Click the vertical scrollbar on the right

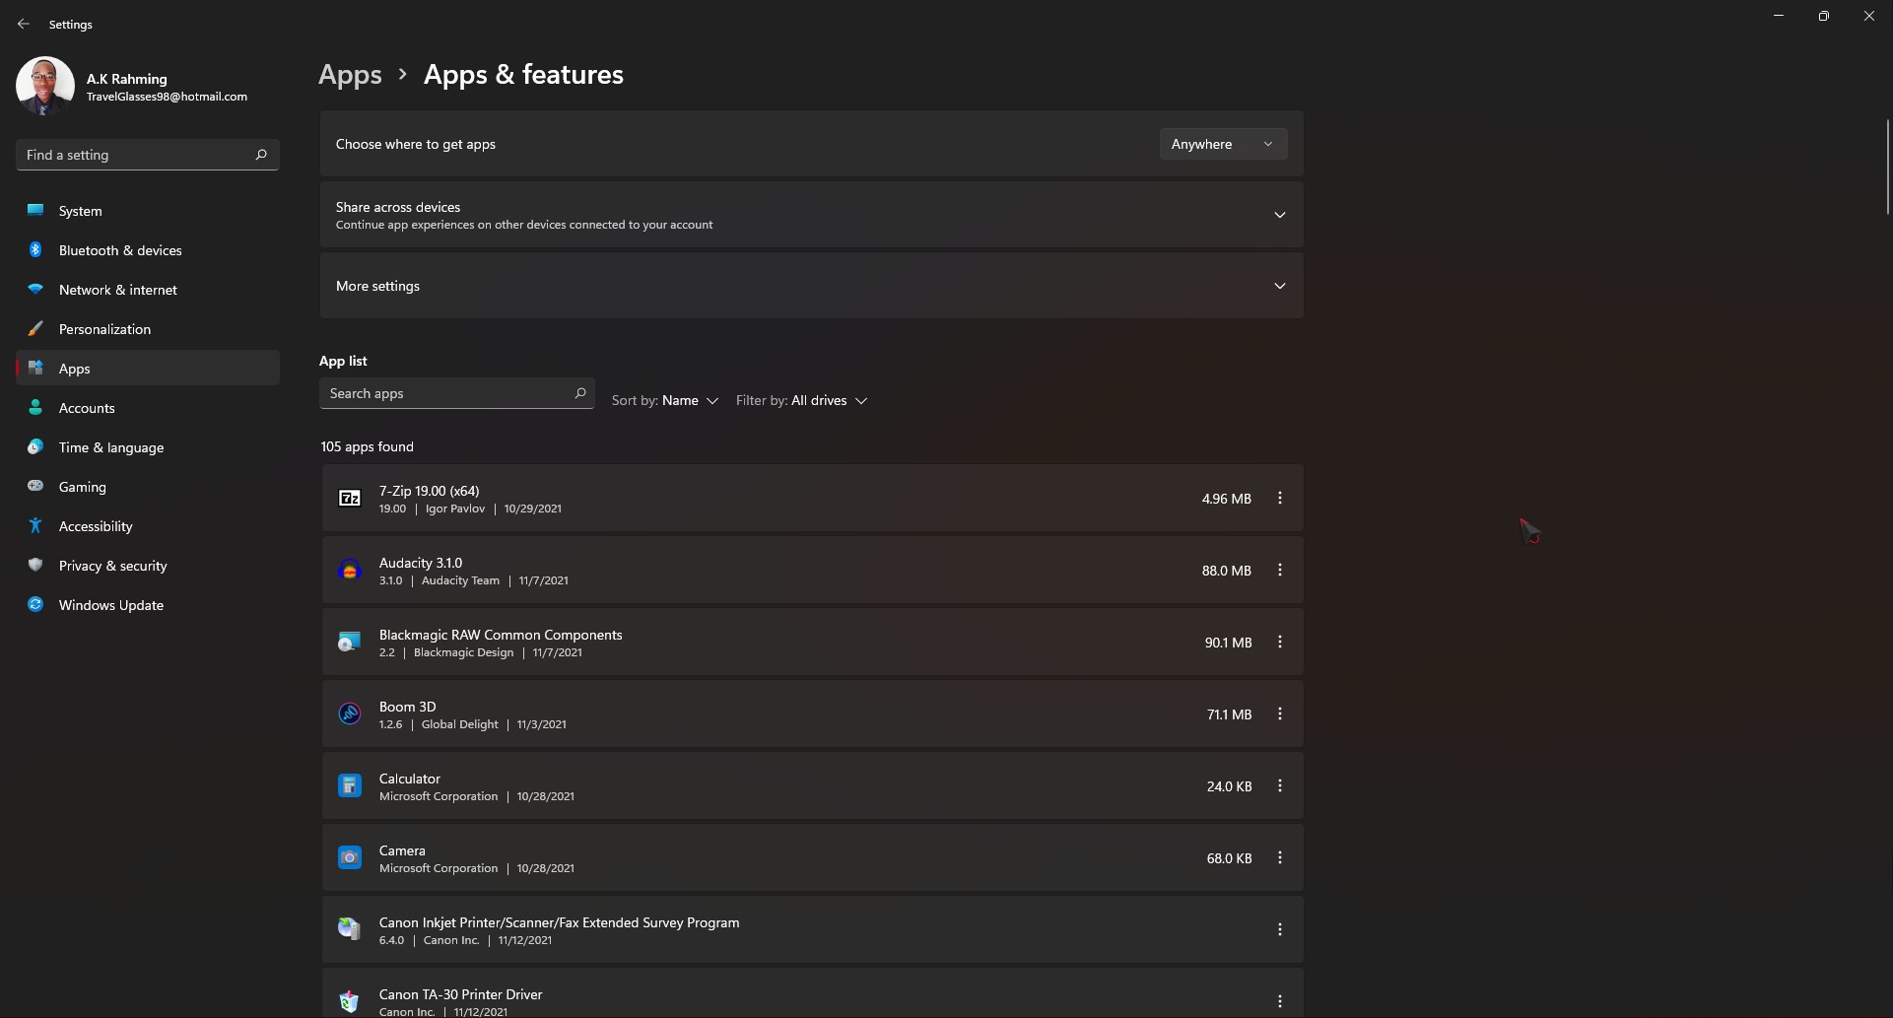tap(1887, 168)
